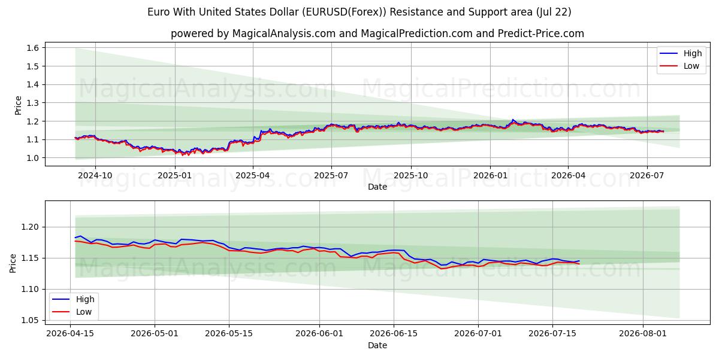
Task: Click the '1.3' y-axis tick in the top chart
Action: pos(34,103)
